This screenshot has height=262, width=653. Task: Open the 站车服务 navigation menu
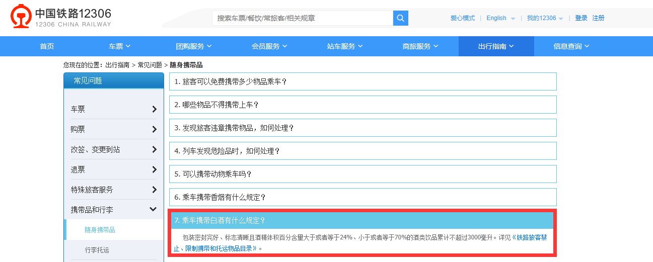point(345,46)
